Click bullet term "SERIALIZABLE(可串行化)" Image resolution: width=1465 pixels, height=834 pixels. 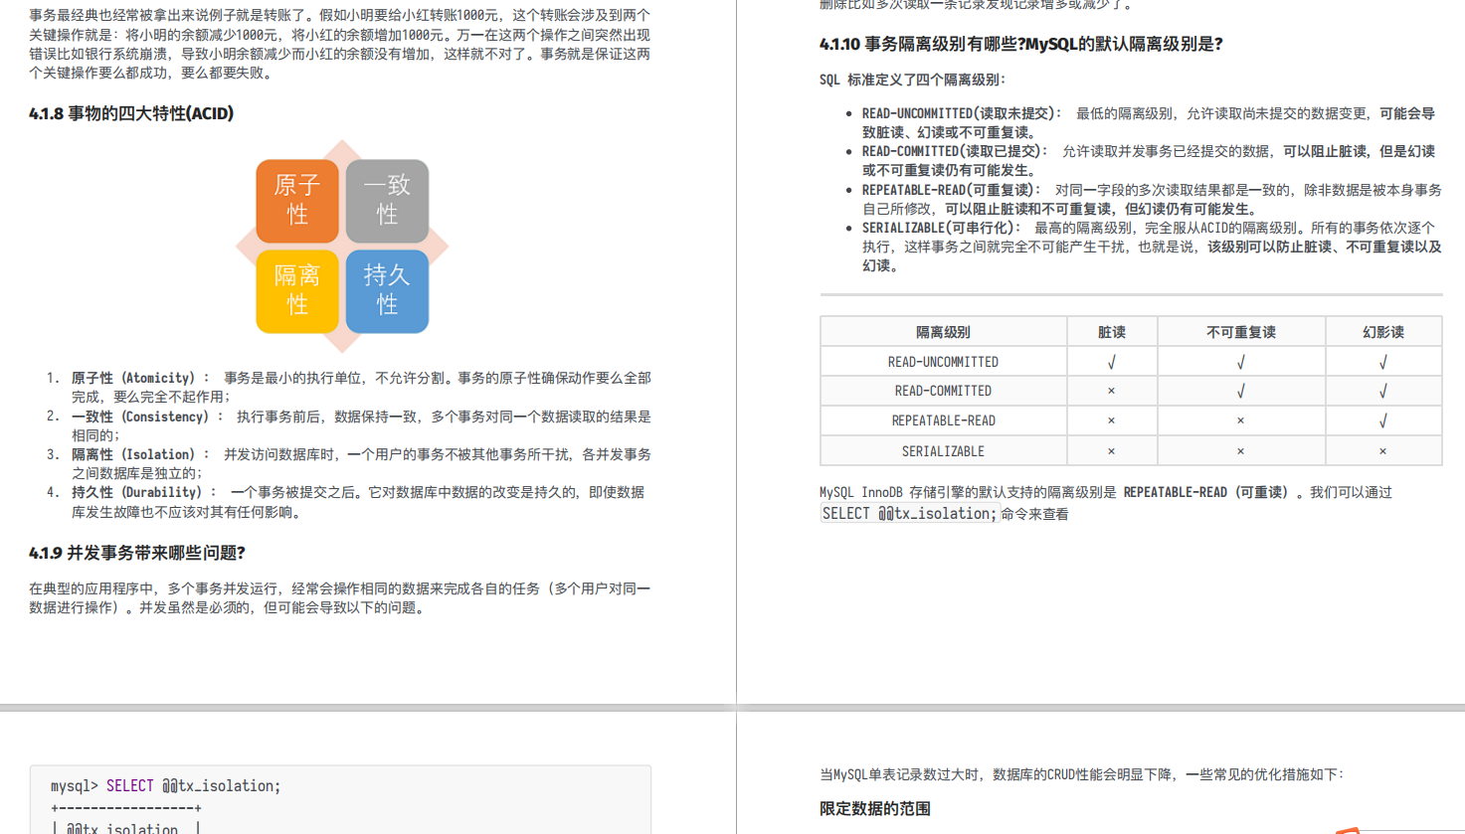[x=936, y=228]
